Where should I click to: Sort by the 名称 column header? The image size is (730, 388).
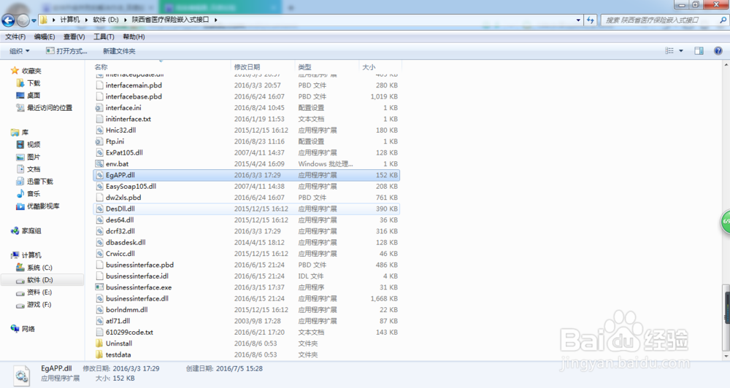[x=101, y=67]
